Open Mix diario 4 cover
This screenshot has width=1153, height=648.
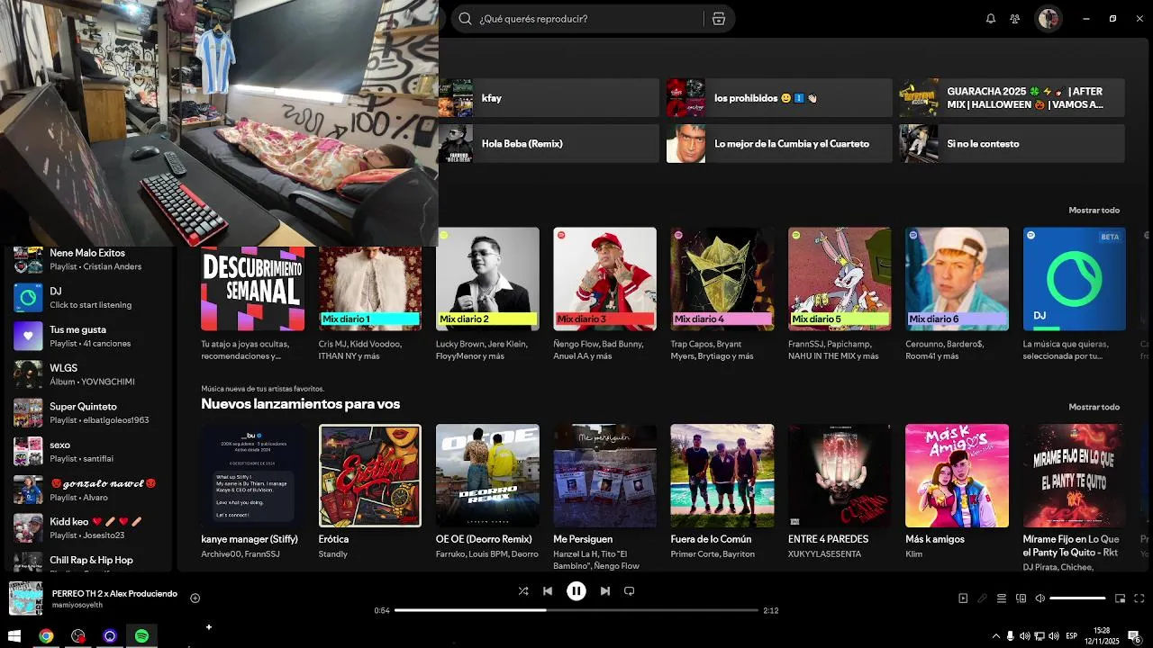point(722,279)
